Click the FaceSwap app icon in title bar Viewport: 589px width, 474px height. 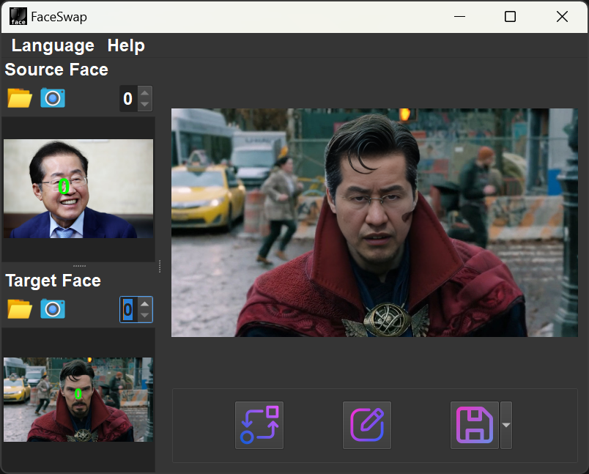click(x=18, y=17)
